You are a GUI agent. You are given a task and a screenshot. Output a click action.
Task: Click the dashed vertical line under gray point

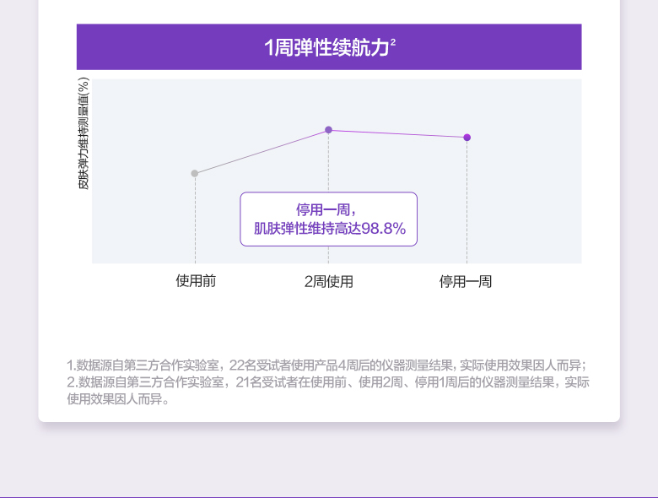point(195,219)
